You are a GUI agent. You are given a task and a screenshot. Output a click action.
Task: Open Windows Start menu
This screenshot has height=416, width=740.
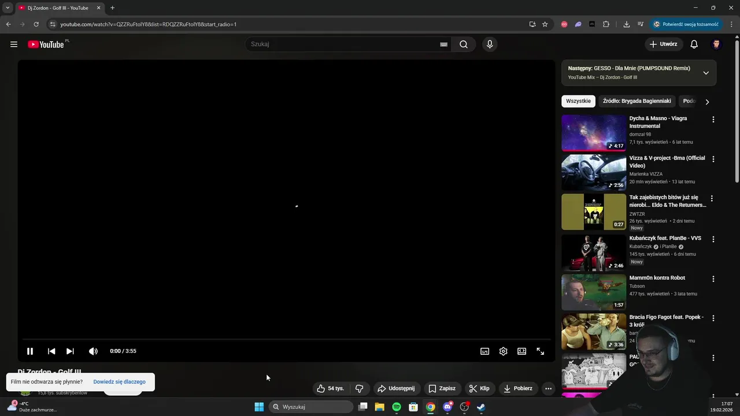[259, 407]
